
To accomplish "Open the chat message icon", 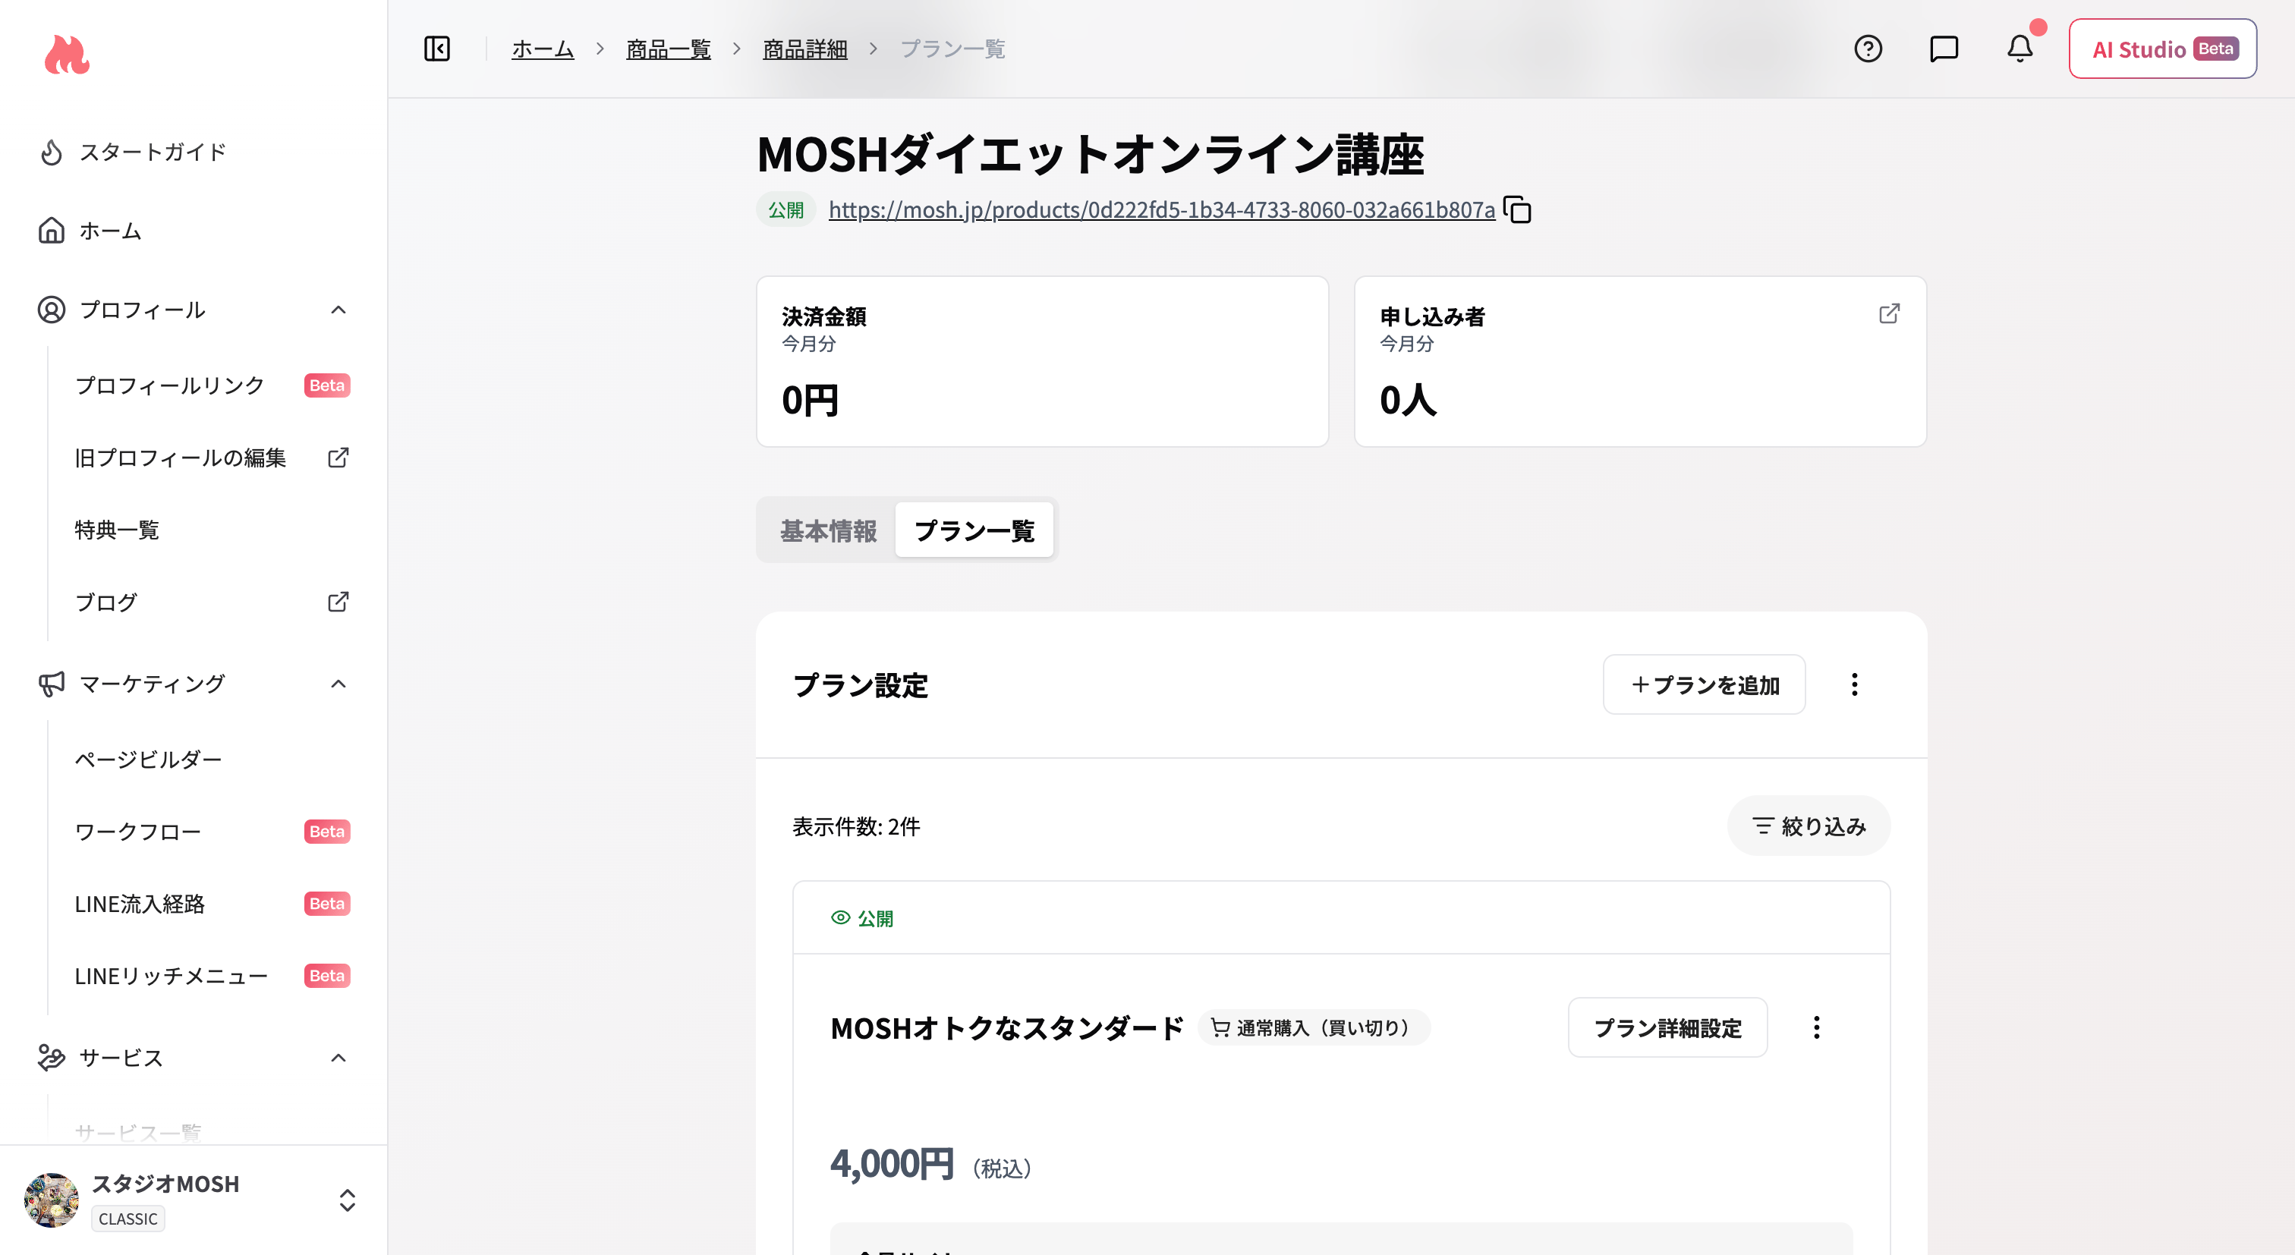I will [x=1943, y=49].
